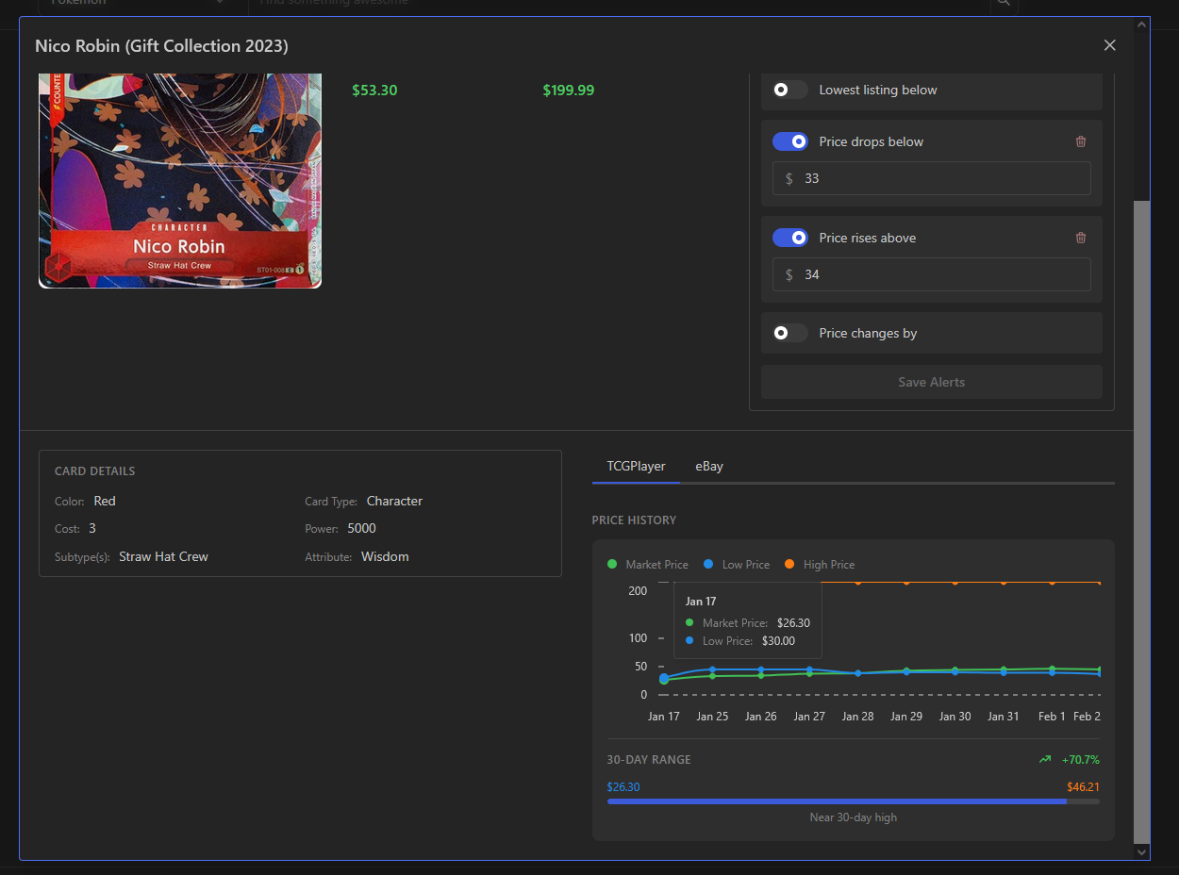Click the $199.99 price value
Image resolution: width=1179 pixels, height=875 pixels.
[x=569, y=91]
